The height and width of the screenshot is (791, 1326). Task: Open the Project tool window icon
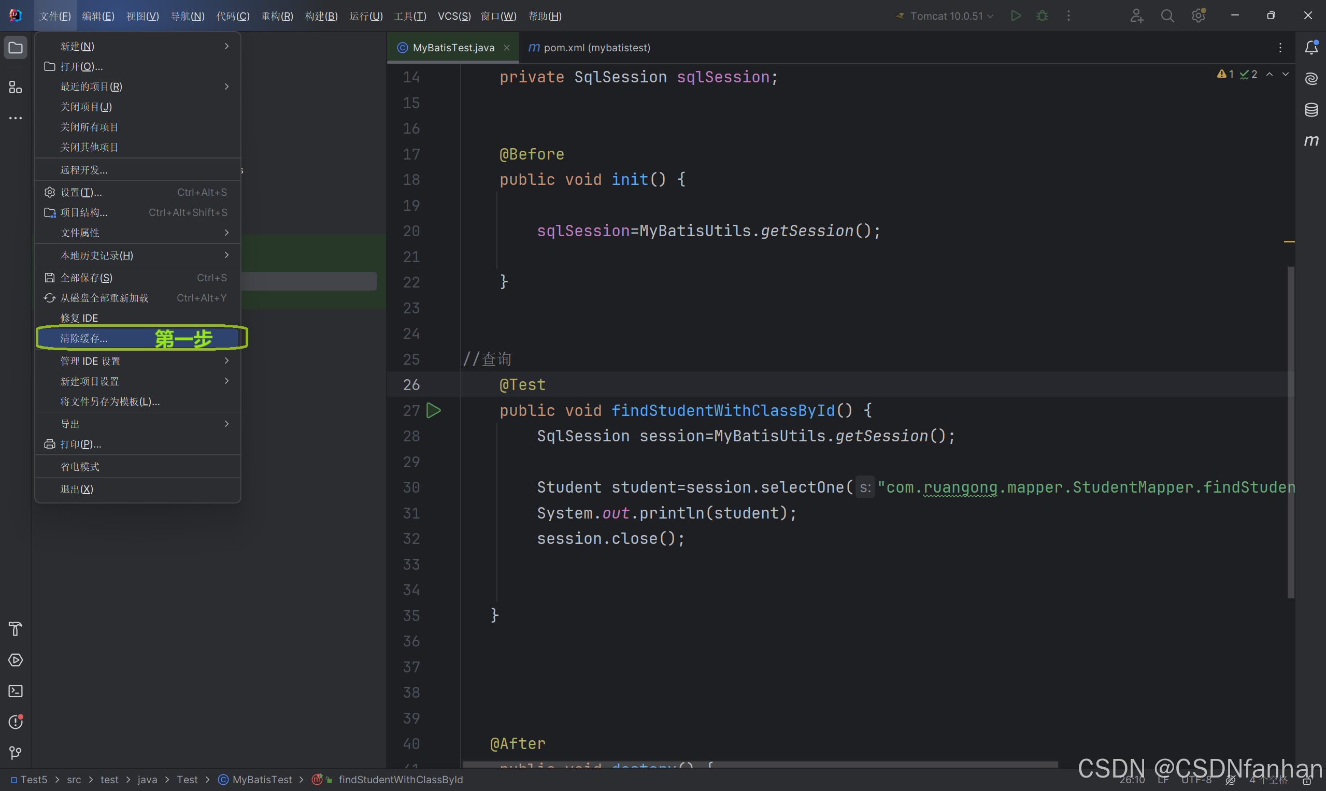pos(16,48)
